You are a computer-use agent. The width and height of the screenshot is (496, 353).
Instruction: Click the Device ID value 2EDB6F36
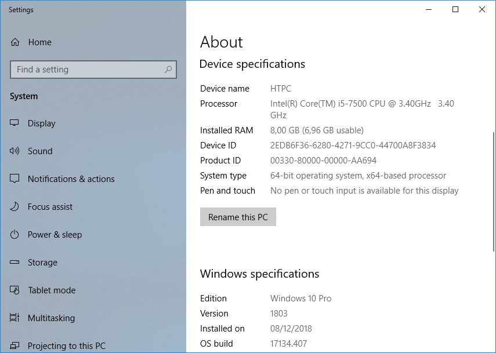[353, 145]
